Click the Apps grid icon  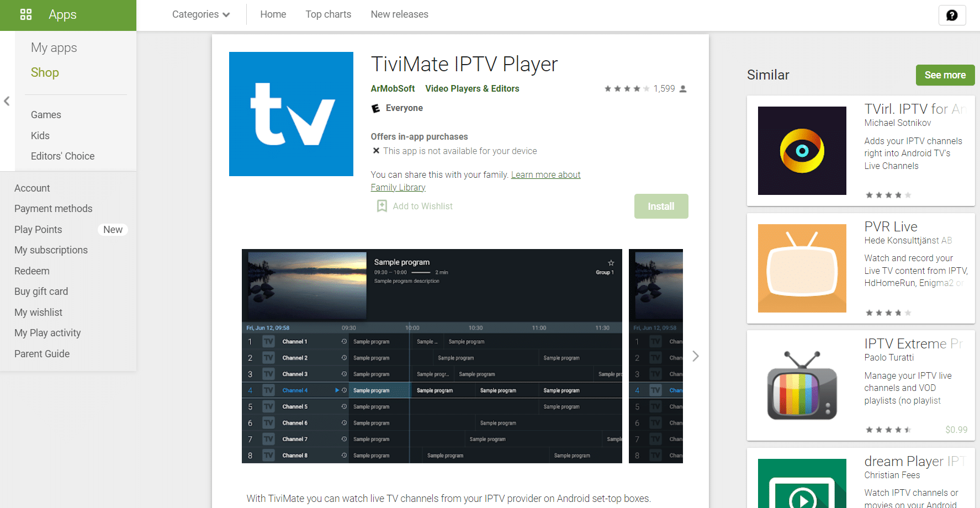25,14
